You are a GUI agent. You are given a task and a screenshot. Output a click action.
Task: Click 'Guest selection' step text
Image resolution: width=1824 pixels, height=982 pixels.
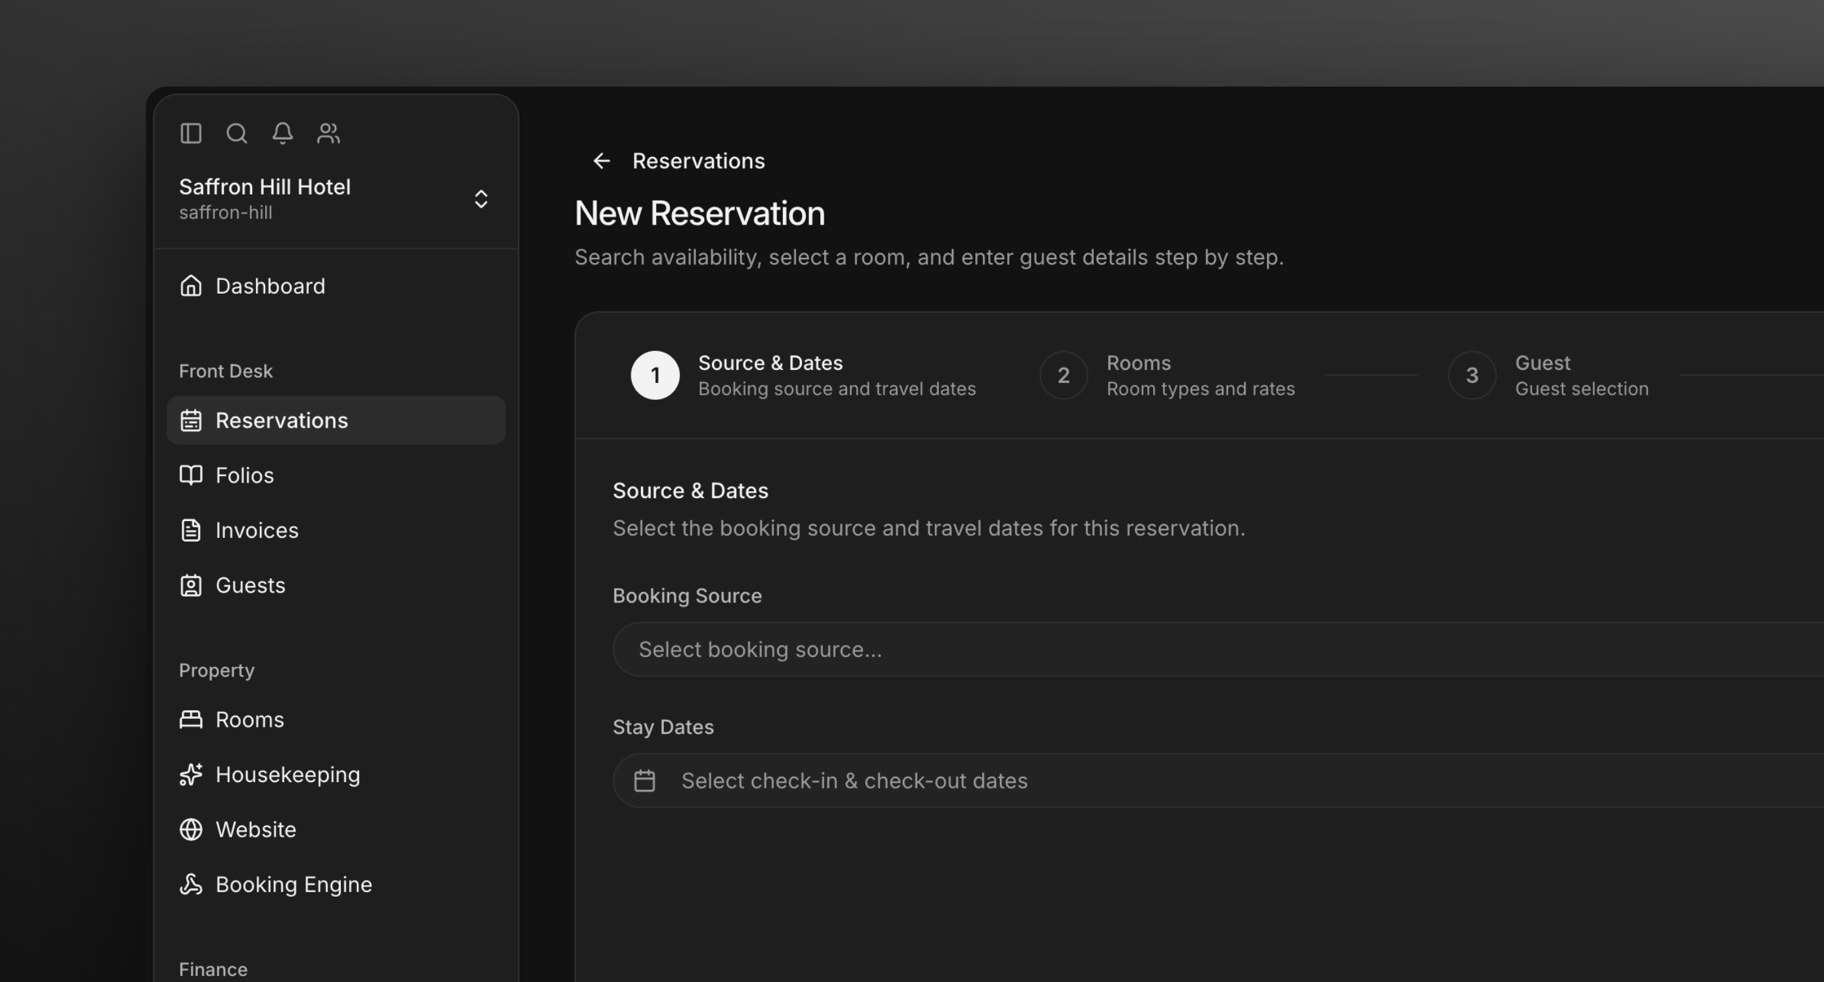click(x=1581, y=389)
